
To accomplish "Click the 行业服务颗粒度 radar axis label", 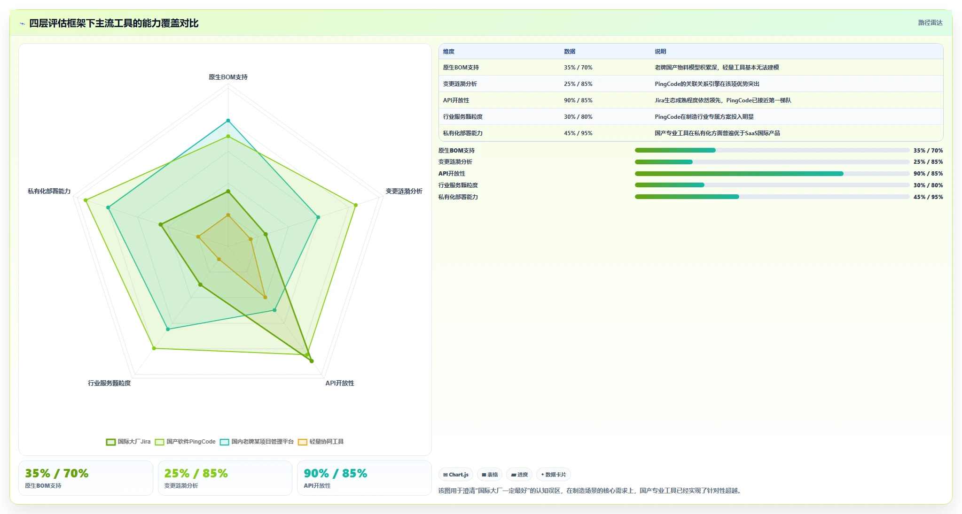I will 109,383.
